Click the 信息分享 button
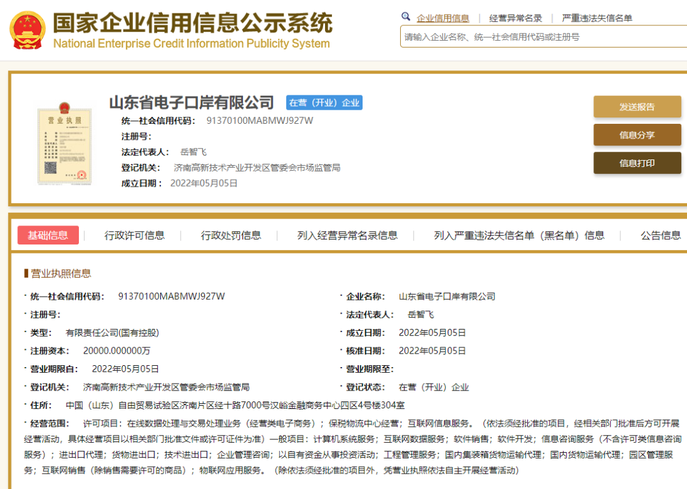 pos(637,135)
